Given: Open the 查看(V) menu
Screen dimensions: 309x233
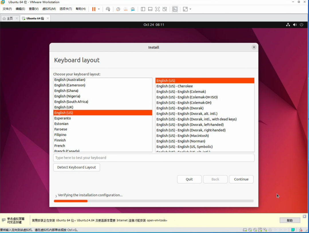Looking at the screenshot, I should [34, 9].
